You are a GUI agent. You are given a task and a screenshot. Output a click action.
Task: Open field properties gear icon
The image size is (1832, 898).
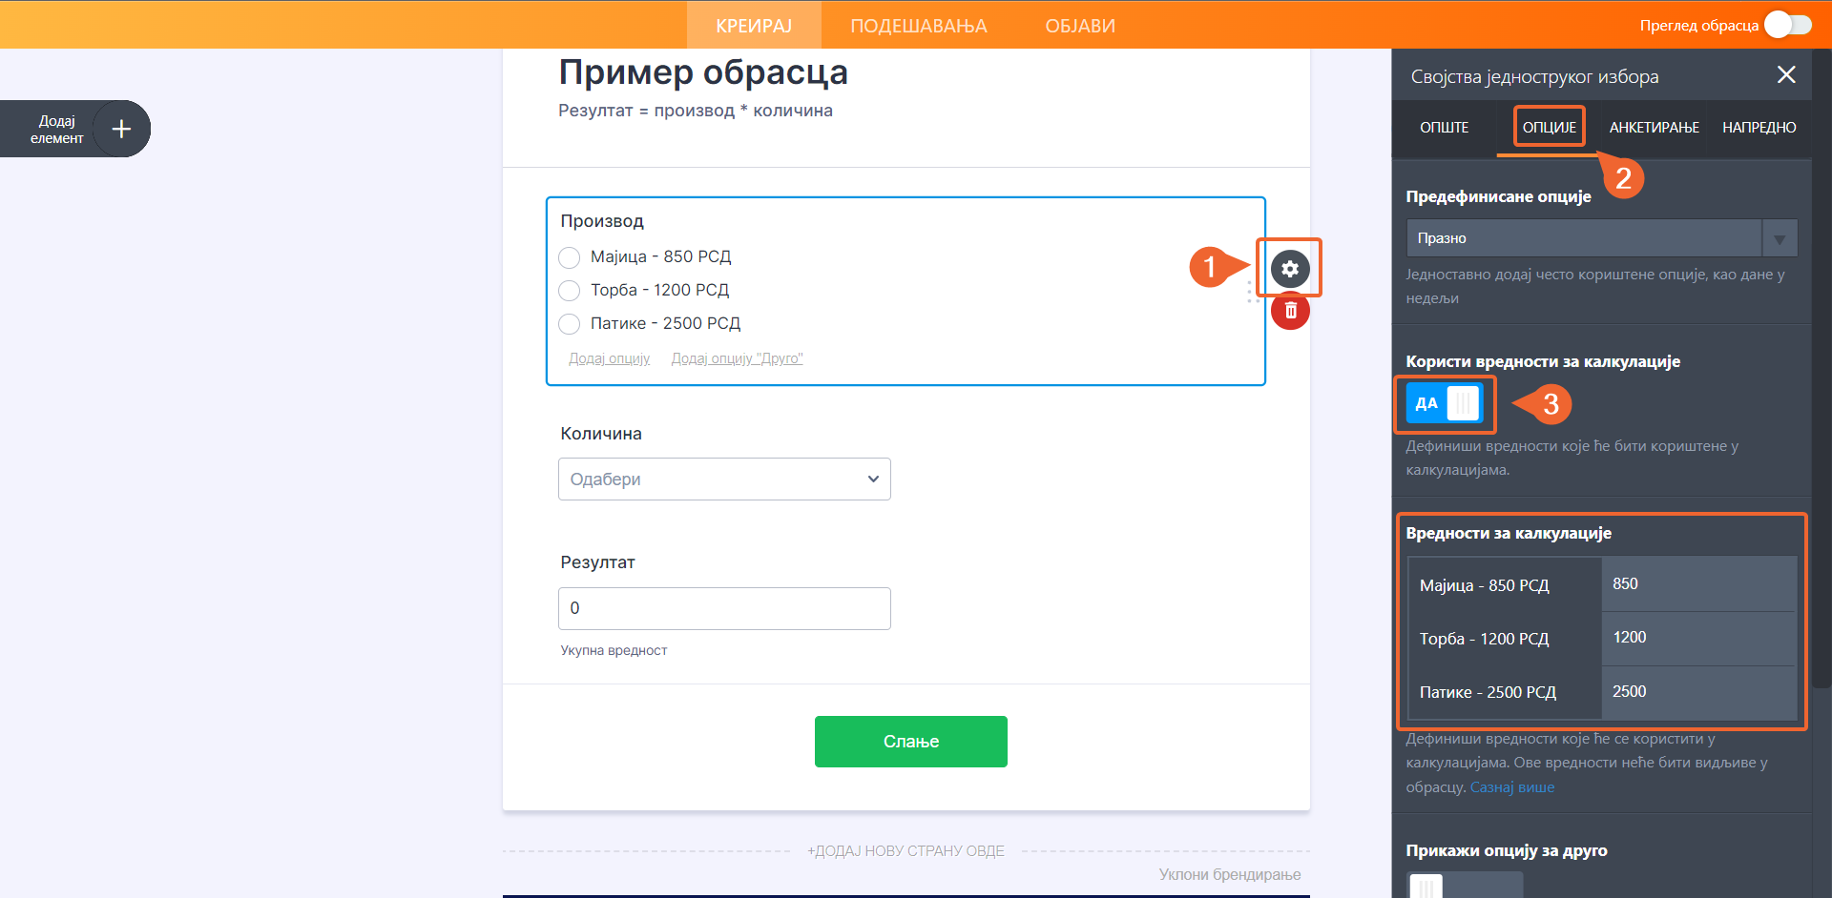point(1289,269)
